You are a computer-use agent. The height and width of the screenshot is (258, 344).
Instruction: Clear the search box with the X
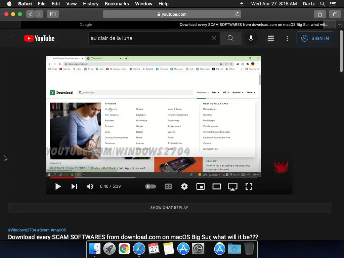point(214,38)
